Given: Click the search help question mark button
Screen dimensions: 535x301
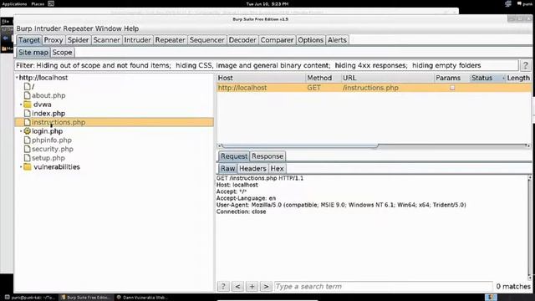Looking at the screenshot, I should coord(223,286).
